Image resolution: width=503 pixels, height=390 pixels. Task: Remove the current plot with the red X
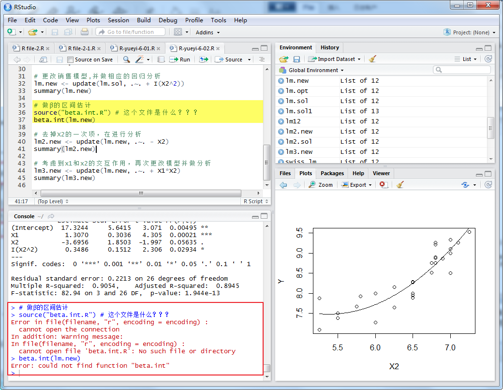[383, 185]
